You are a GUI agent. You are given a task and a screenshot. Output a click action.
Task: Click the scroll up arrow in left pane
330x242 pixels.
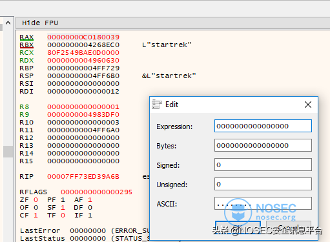[8, 23]
